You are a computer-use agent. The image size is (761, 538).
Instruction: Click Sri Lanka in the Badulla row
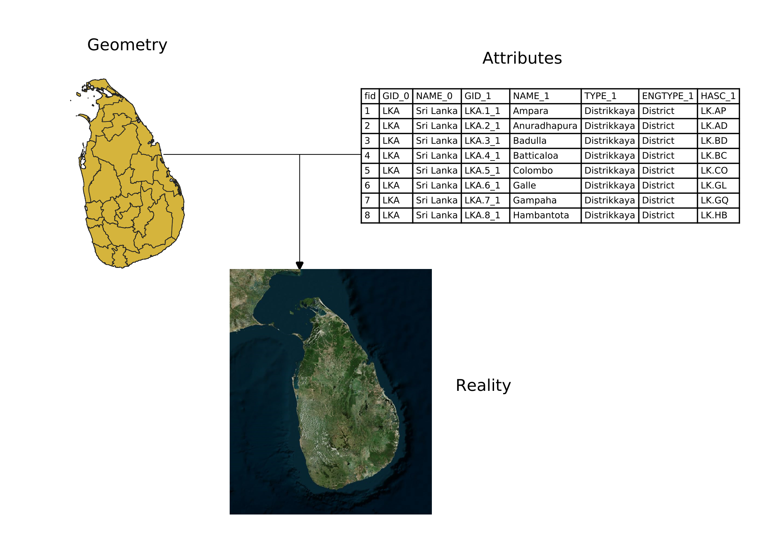(437, 141)
